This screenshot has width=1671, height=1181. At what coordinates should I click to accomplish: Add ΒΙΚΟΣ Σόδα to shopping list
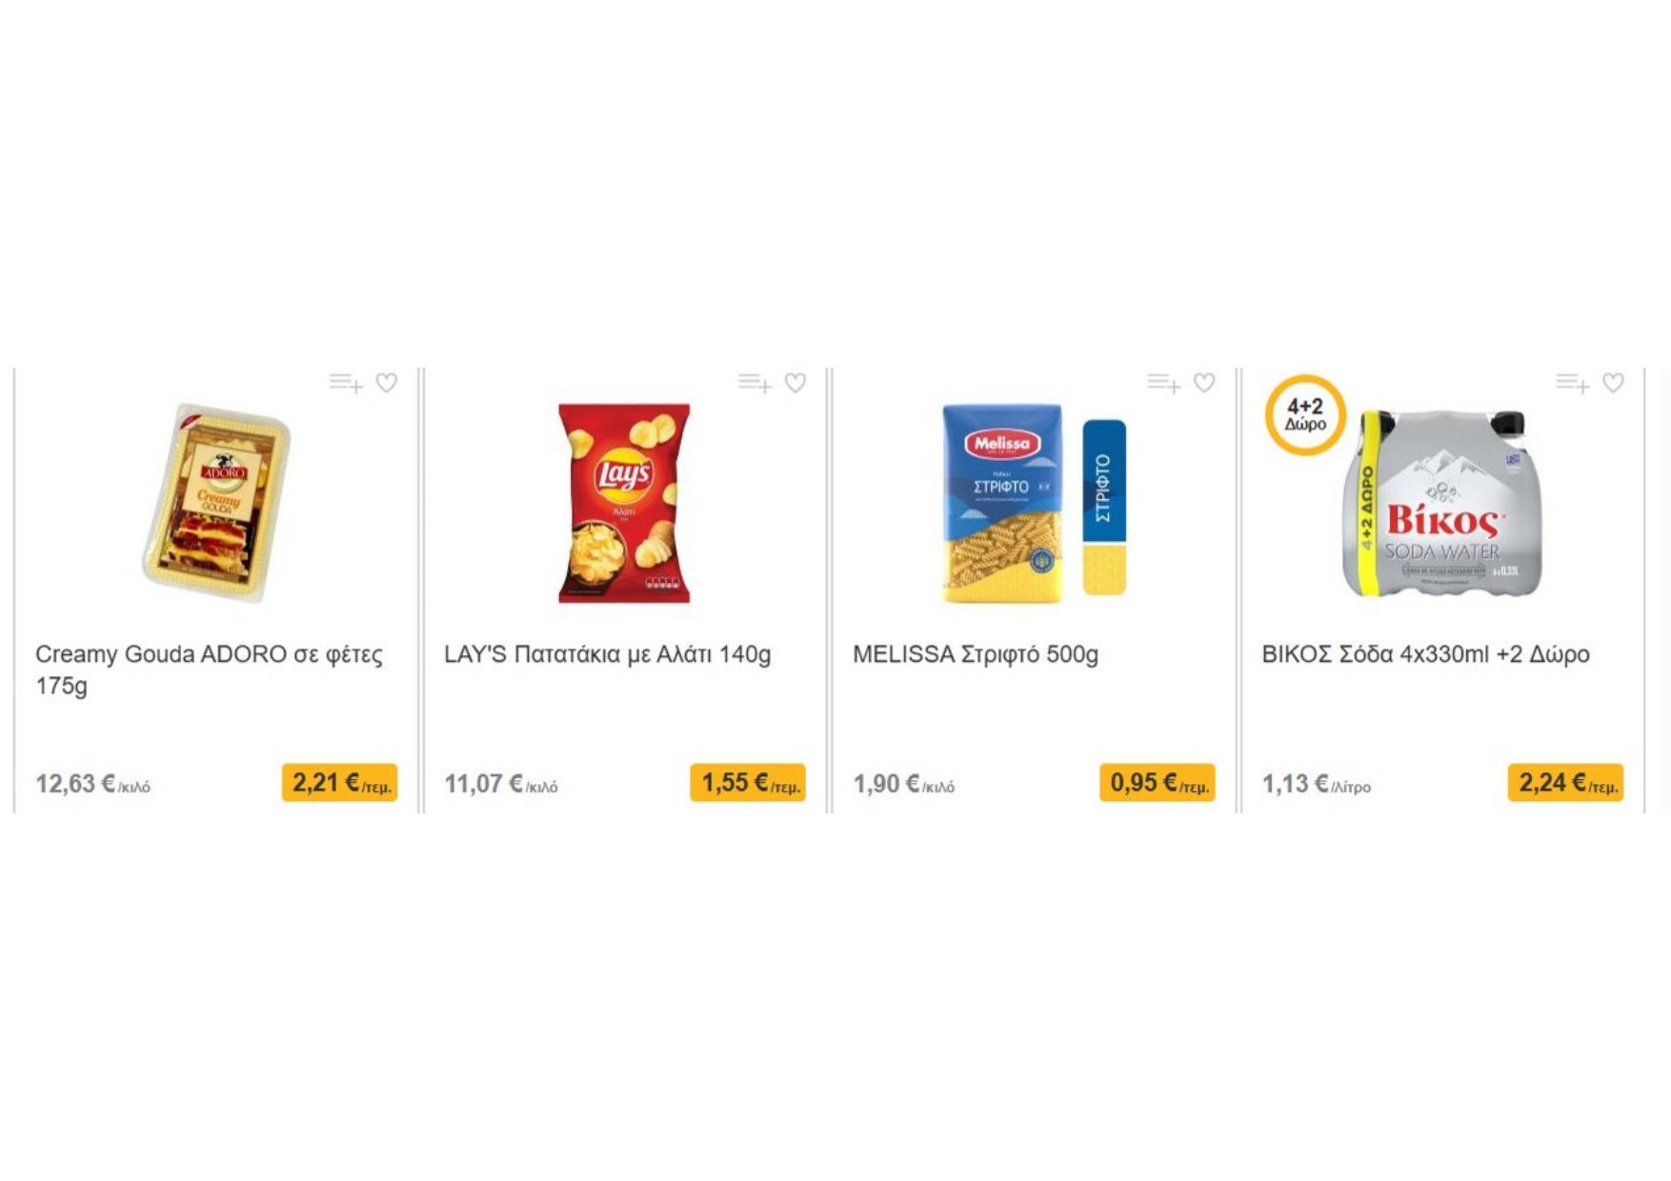click(x=1573, y=383)
